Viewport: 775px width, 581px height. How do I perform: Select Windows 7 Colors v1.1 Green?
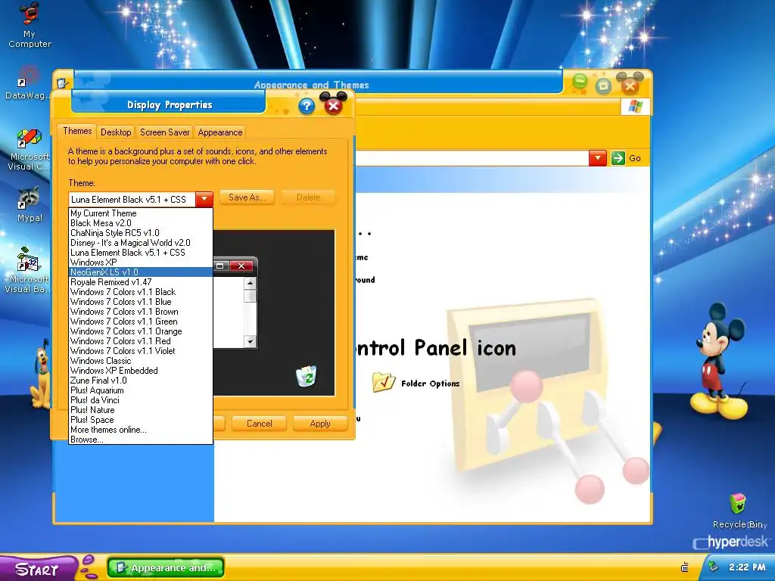141,322
